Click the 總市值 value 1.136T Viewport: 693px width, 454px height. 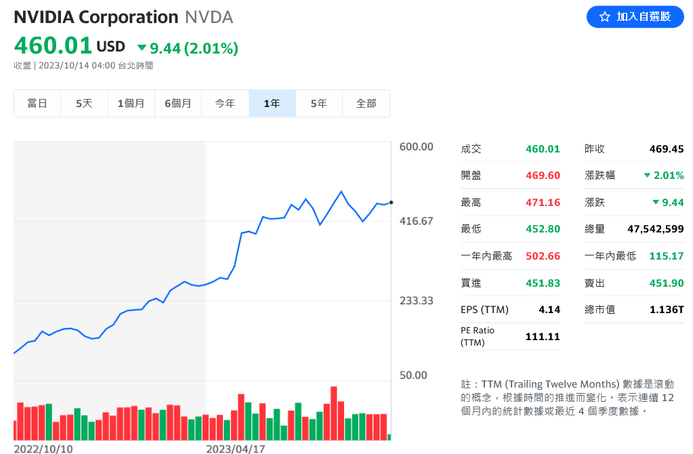667,310
